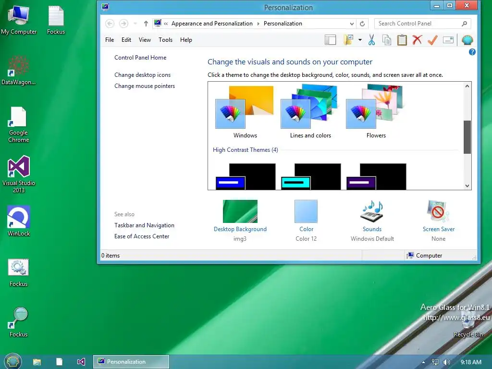Click the Refresh button in address bar
This screenshot has height=369, width=492.
point(362,24)
